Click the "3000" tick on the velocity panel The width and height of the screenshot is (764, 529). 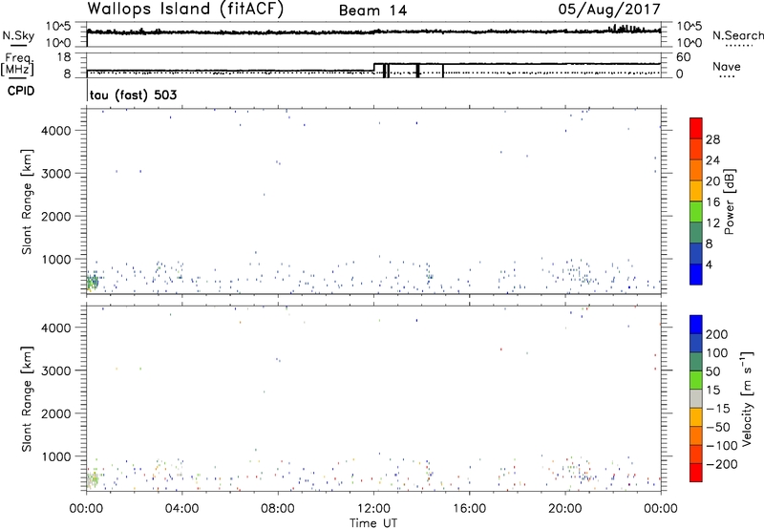[56, 370]
